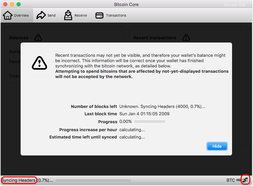This screenshot has width=253, height=186.
Task: Click the HD wallet indicator
Action: point(238,180)
